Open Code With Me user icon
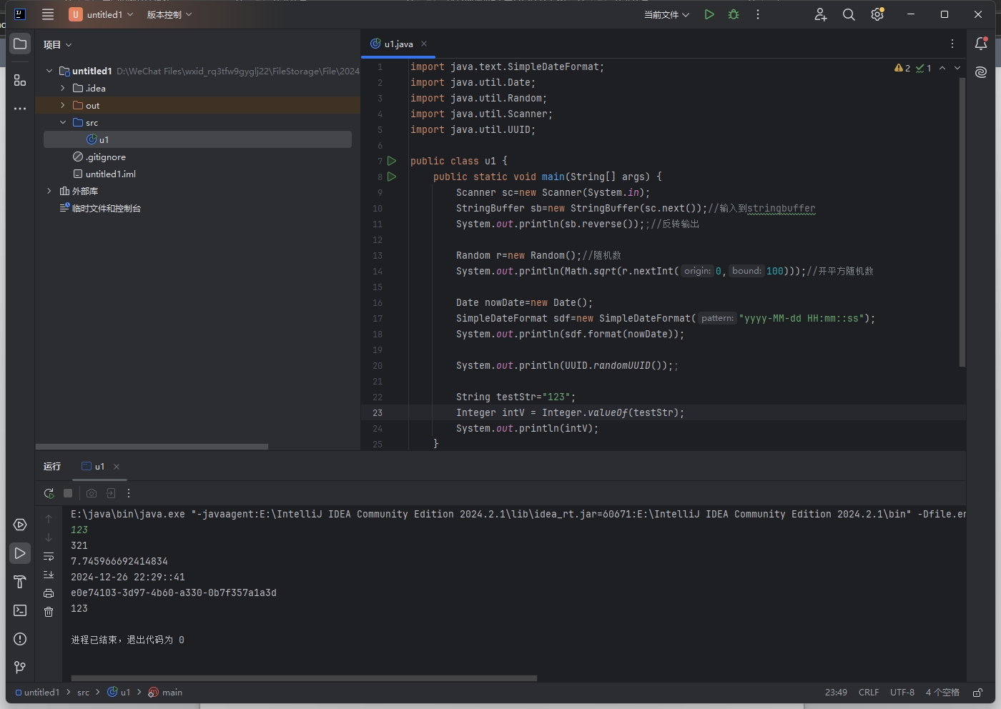 [821, 14]
